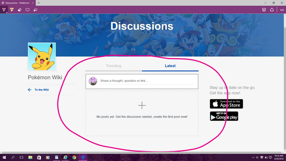The width and height of the screenshot is (286, 161).
Task: Click the Discussions page heading
Action: [142, 26]
